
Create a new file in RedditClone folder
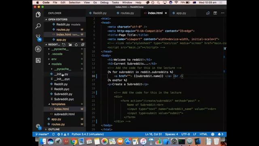click(x=64, y=45)
